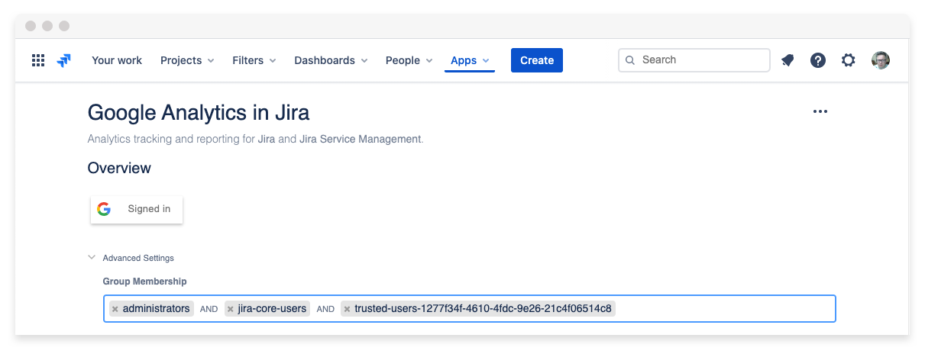Click the search magnifier icon

(630, 60)
